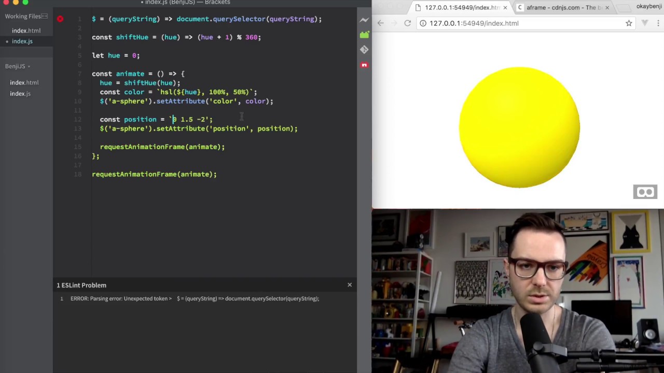Close the aframe cdnjs.com tab
664x373 pixels.
[x=607, y=8]
